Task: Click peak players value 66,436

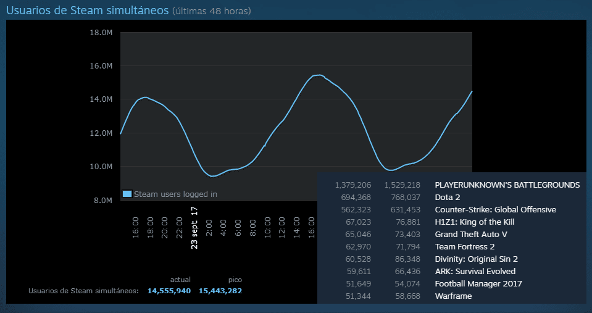Action: 408,272
